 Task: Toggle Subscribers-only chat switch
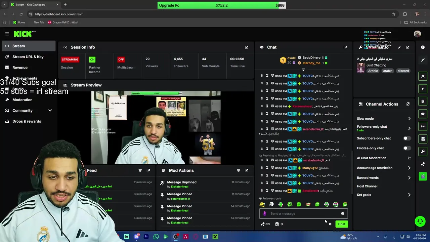406,138
